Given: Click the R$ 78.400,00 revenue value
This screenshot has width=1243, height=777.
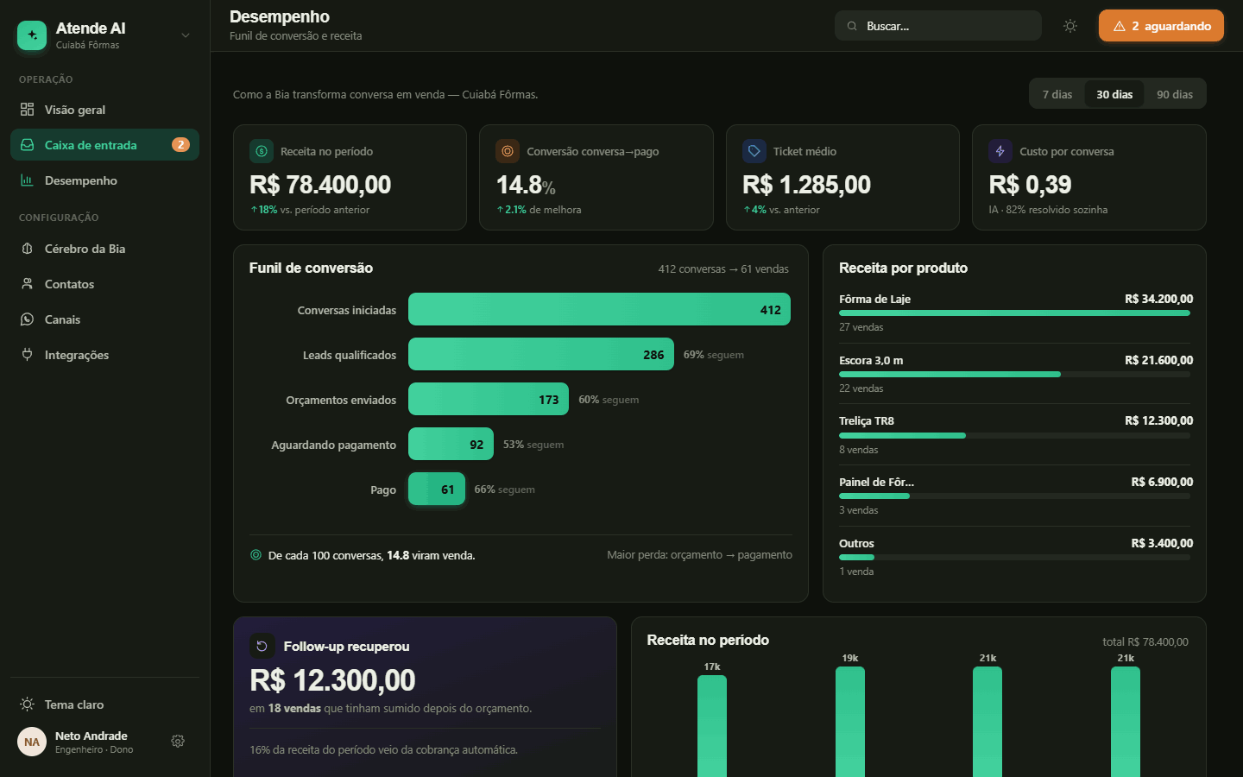Looking at the screenshot, I should (320, 185).
